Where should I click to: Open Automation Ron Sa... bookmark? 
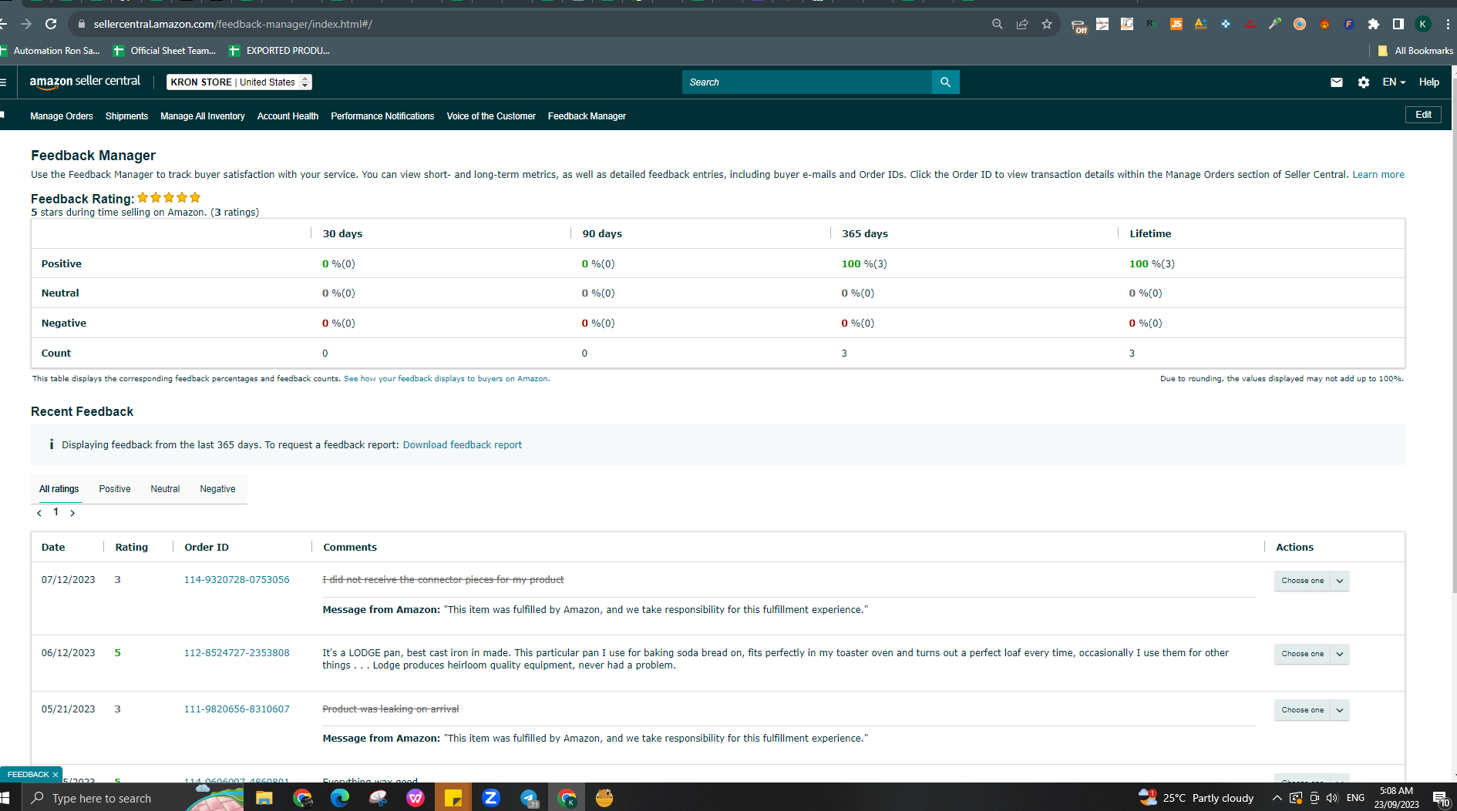coord(51,51)
